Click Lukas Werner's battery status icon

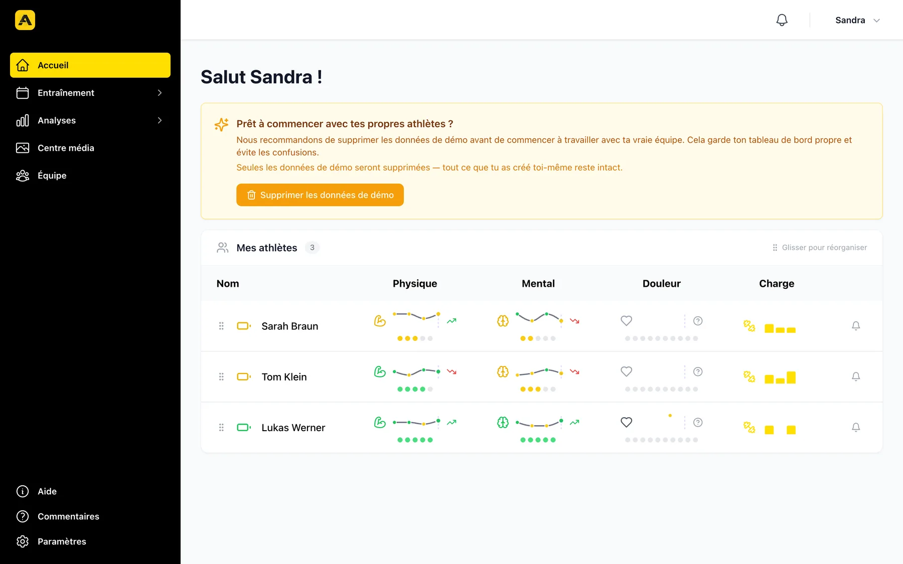click(x=244, y=428)
